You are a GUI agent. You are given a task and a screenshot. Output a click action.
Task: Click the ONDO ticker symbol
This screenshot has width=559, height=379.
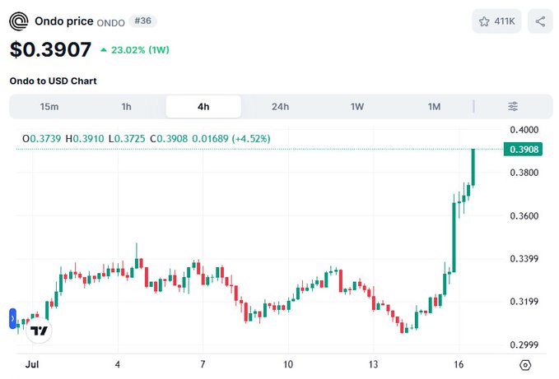click(111, 23)
